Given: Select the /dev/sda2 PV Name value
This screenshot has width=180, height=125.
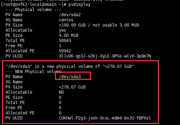Looking at the screenshot, I should [x=70, y=15].
